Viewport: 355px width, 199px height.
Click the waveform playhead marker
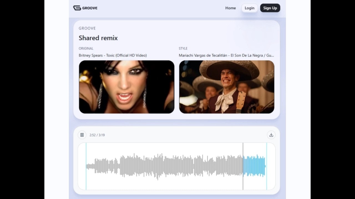click(x=243, y=166)
